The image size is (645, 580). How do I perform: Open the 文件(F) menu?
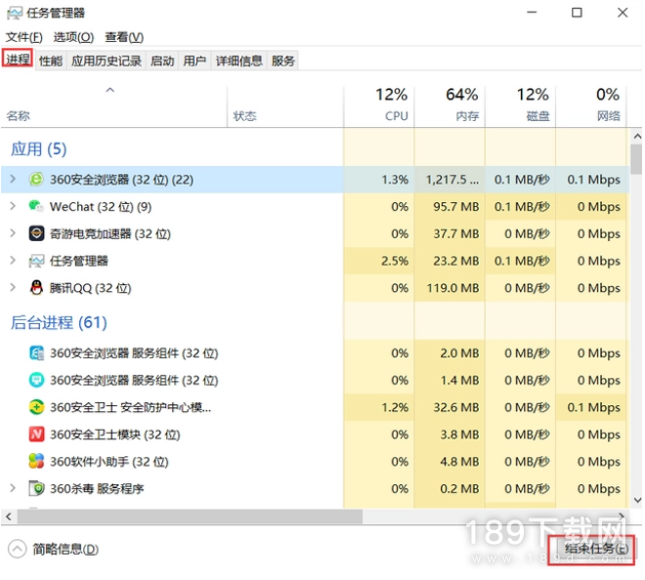point(24,37)
